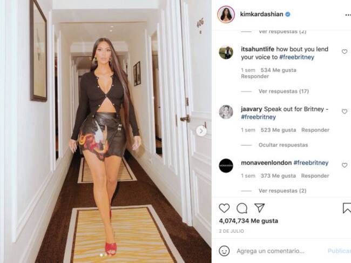Open the kimkardashian username link
This screenshot has height=263, width=351.
click(x=261, y=15)
